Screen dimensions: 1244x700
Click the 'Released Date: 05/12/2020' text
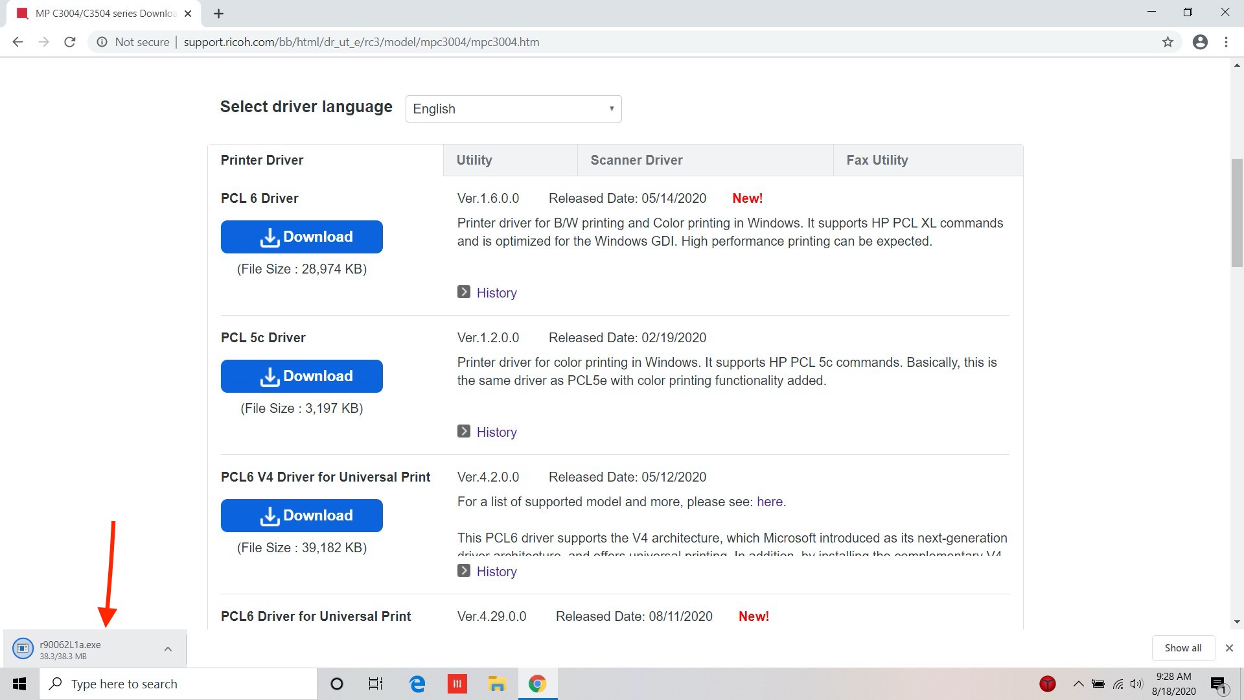(627, 477)
